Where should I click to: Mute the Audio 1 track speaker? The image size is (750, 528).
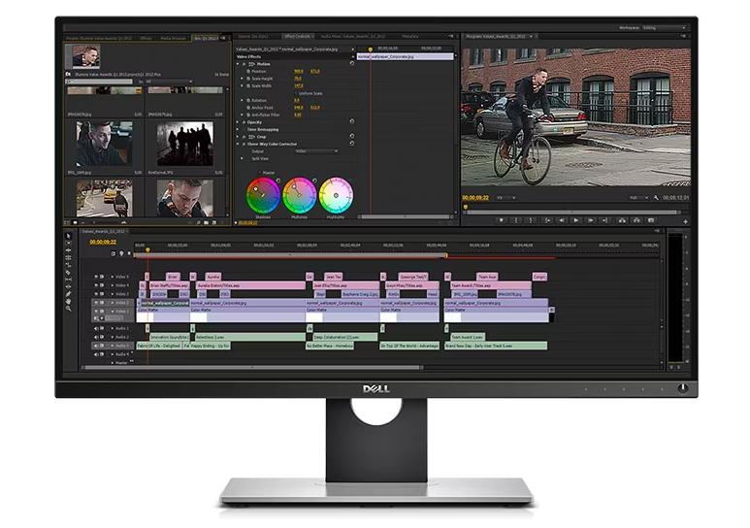click(x=96, y=328)
